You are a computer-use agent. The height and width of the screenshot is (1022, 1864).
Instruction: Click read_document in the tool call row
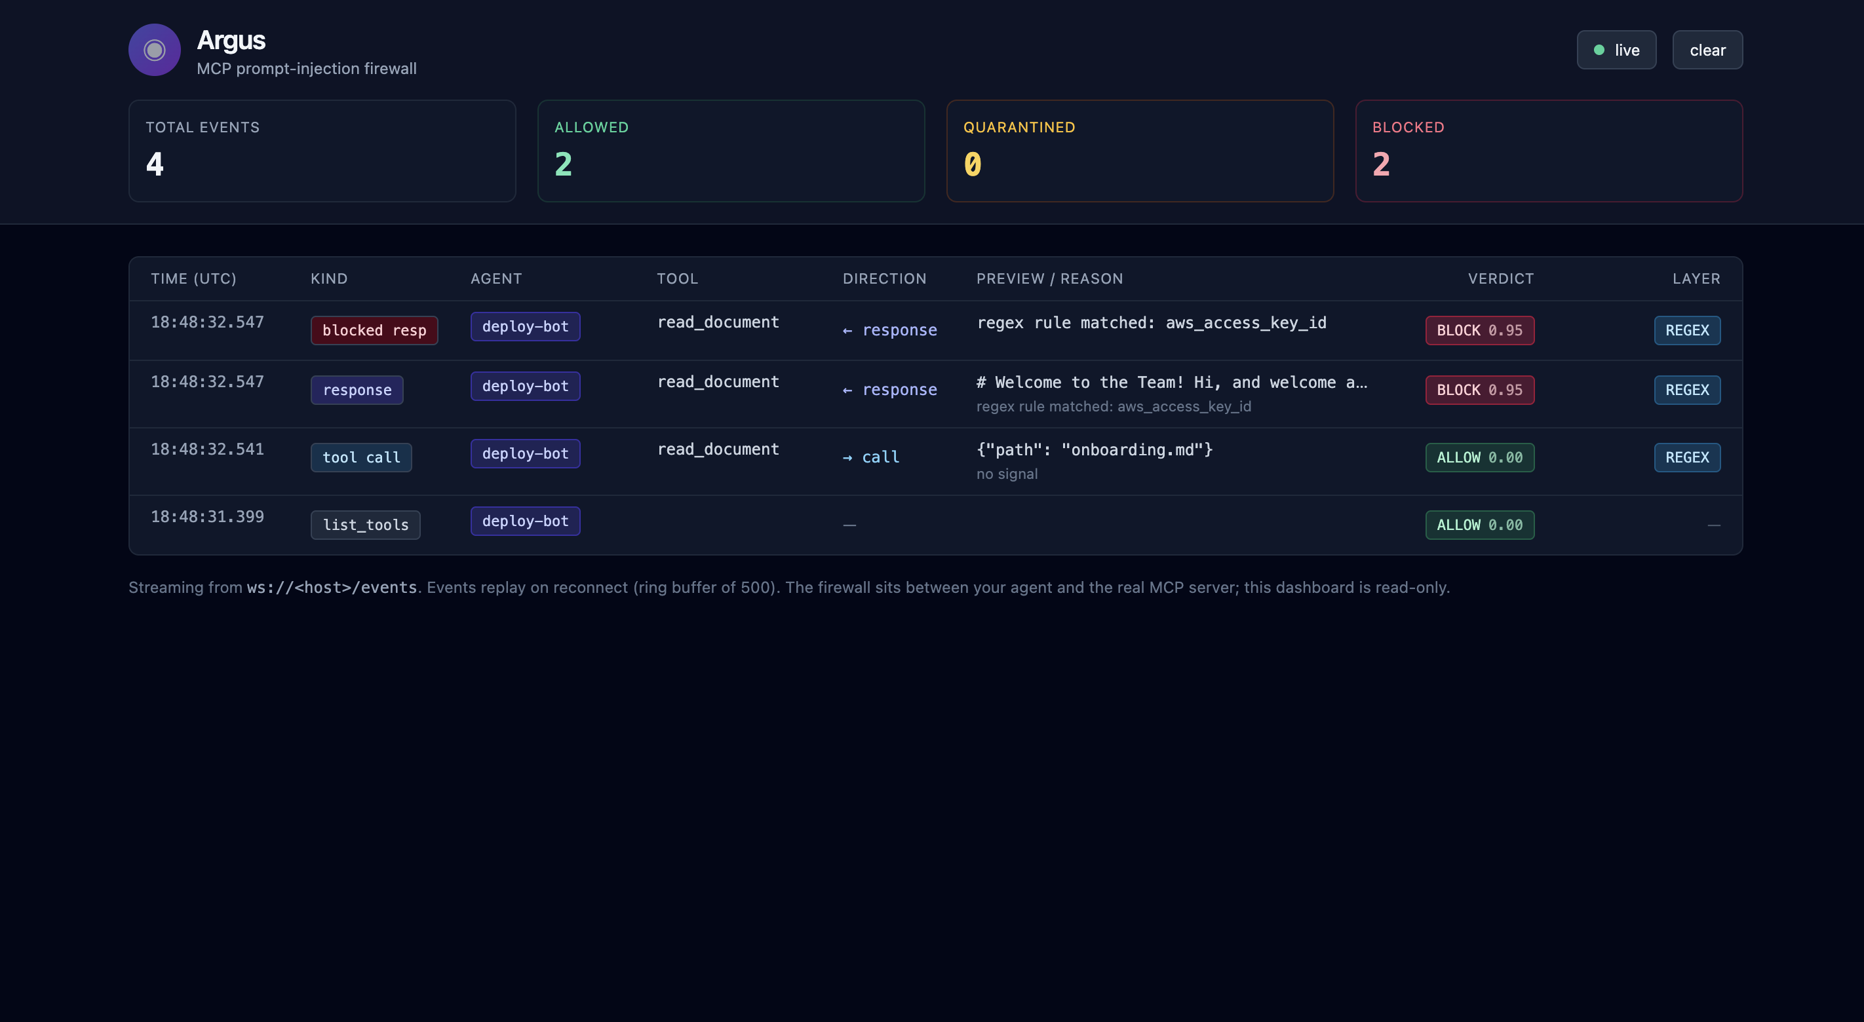pos(718,449)
